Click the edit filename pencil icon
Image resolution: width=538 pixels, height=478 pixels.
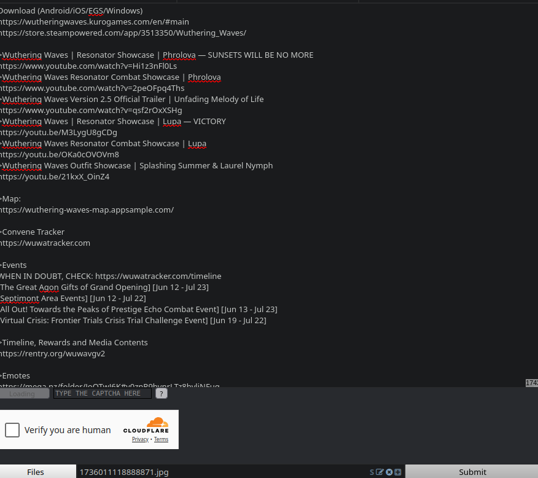pyautogui.click(x=380, y=472)
